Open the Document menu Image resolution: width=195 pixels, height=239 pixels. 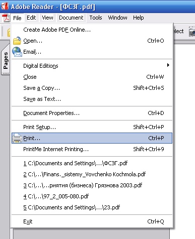[x=71, y=18]
